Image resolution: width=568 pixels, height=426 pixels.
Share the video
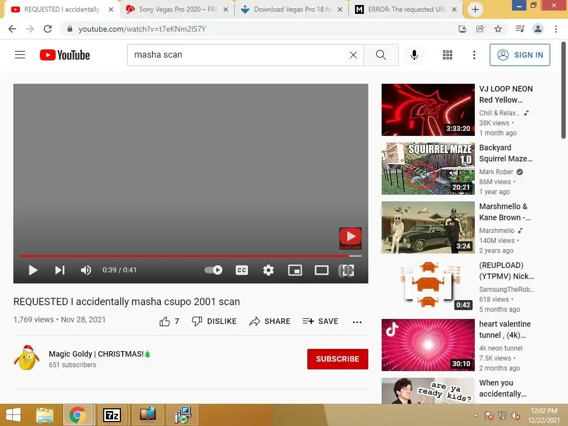pyautogui.click(x=270, y=321)
